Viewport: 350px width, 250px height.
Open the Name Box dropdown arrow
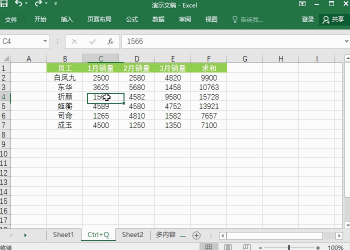point(45,41)
